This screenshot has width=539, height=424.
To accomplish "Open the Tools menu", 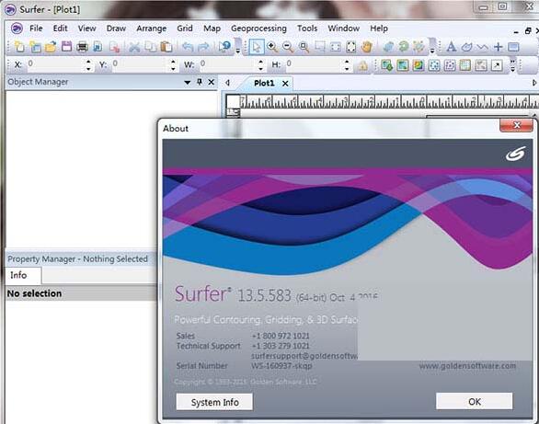I will tap(307, 29).
